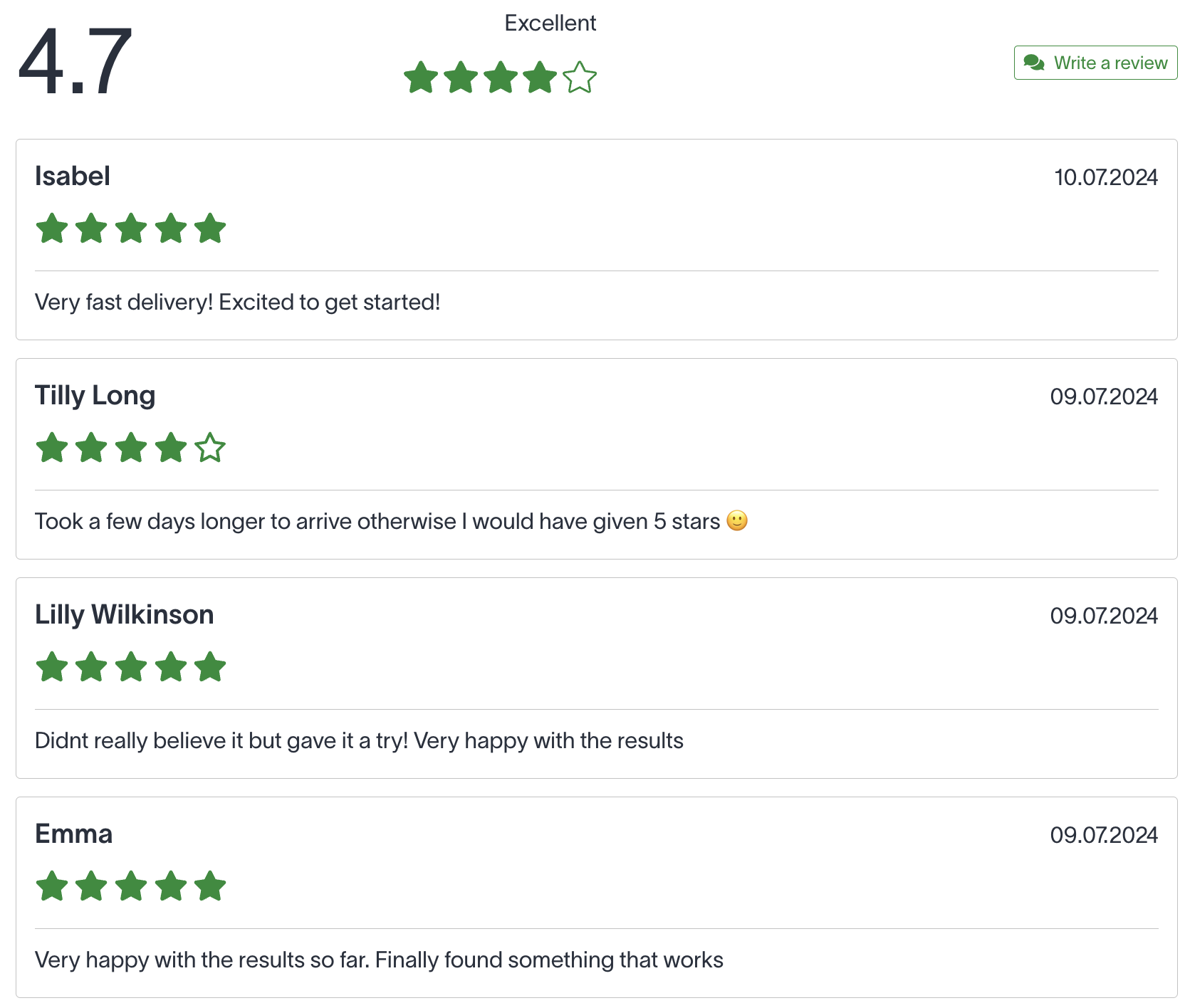Rate one star on Emma's review stars
Viewport: 1185px width, 1008px height.
51,886
